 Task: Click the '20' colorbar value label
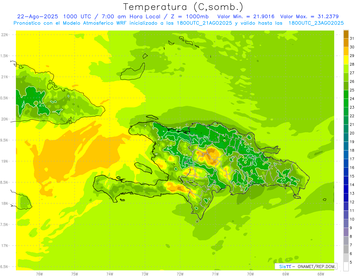(x=352, y=133)
